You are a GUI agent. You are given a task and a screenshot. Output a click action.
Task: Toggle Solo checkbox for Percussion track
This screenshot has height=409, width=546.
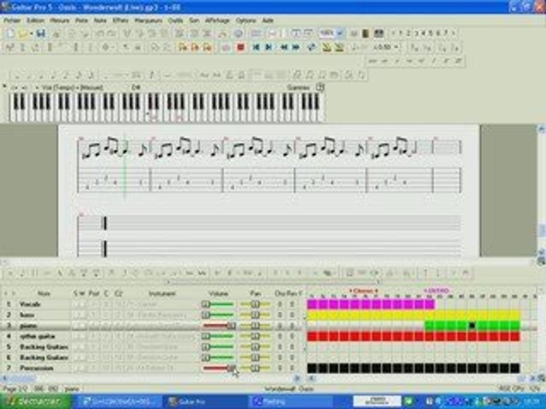coord(76,368)
